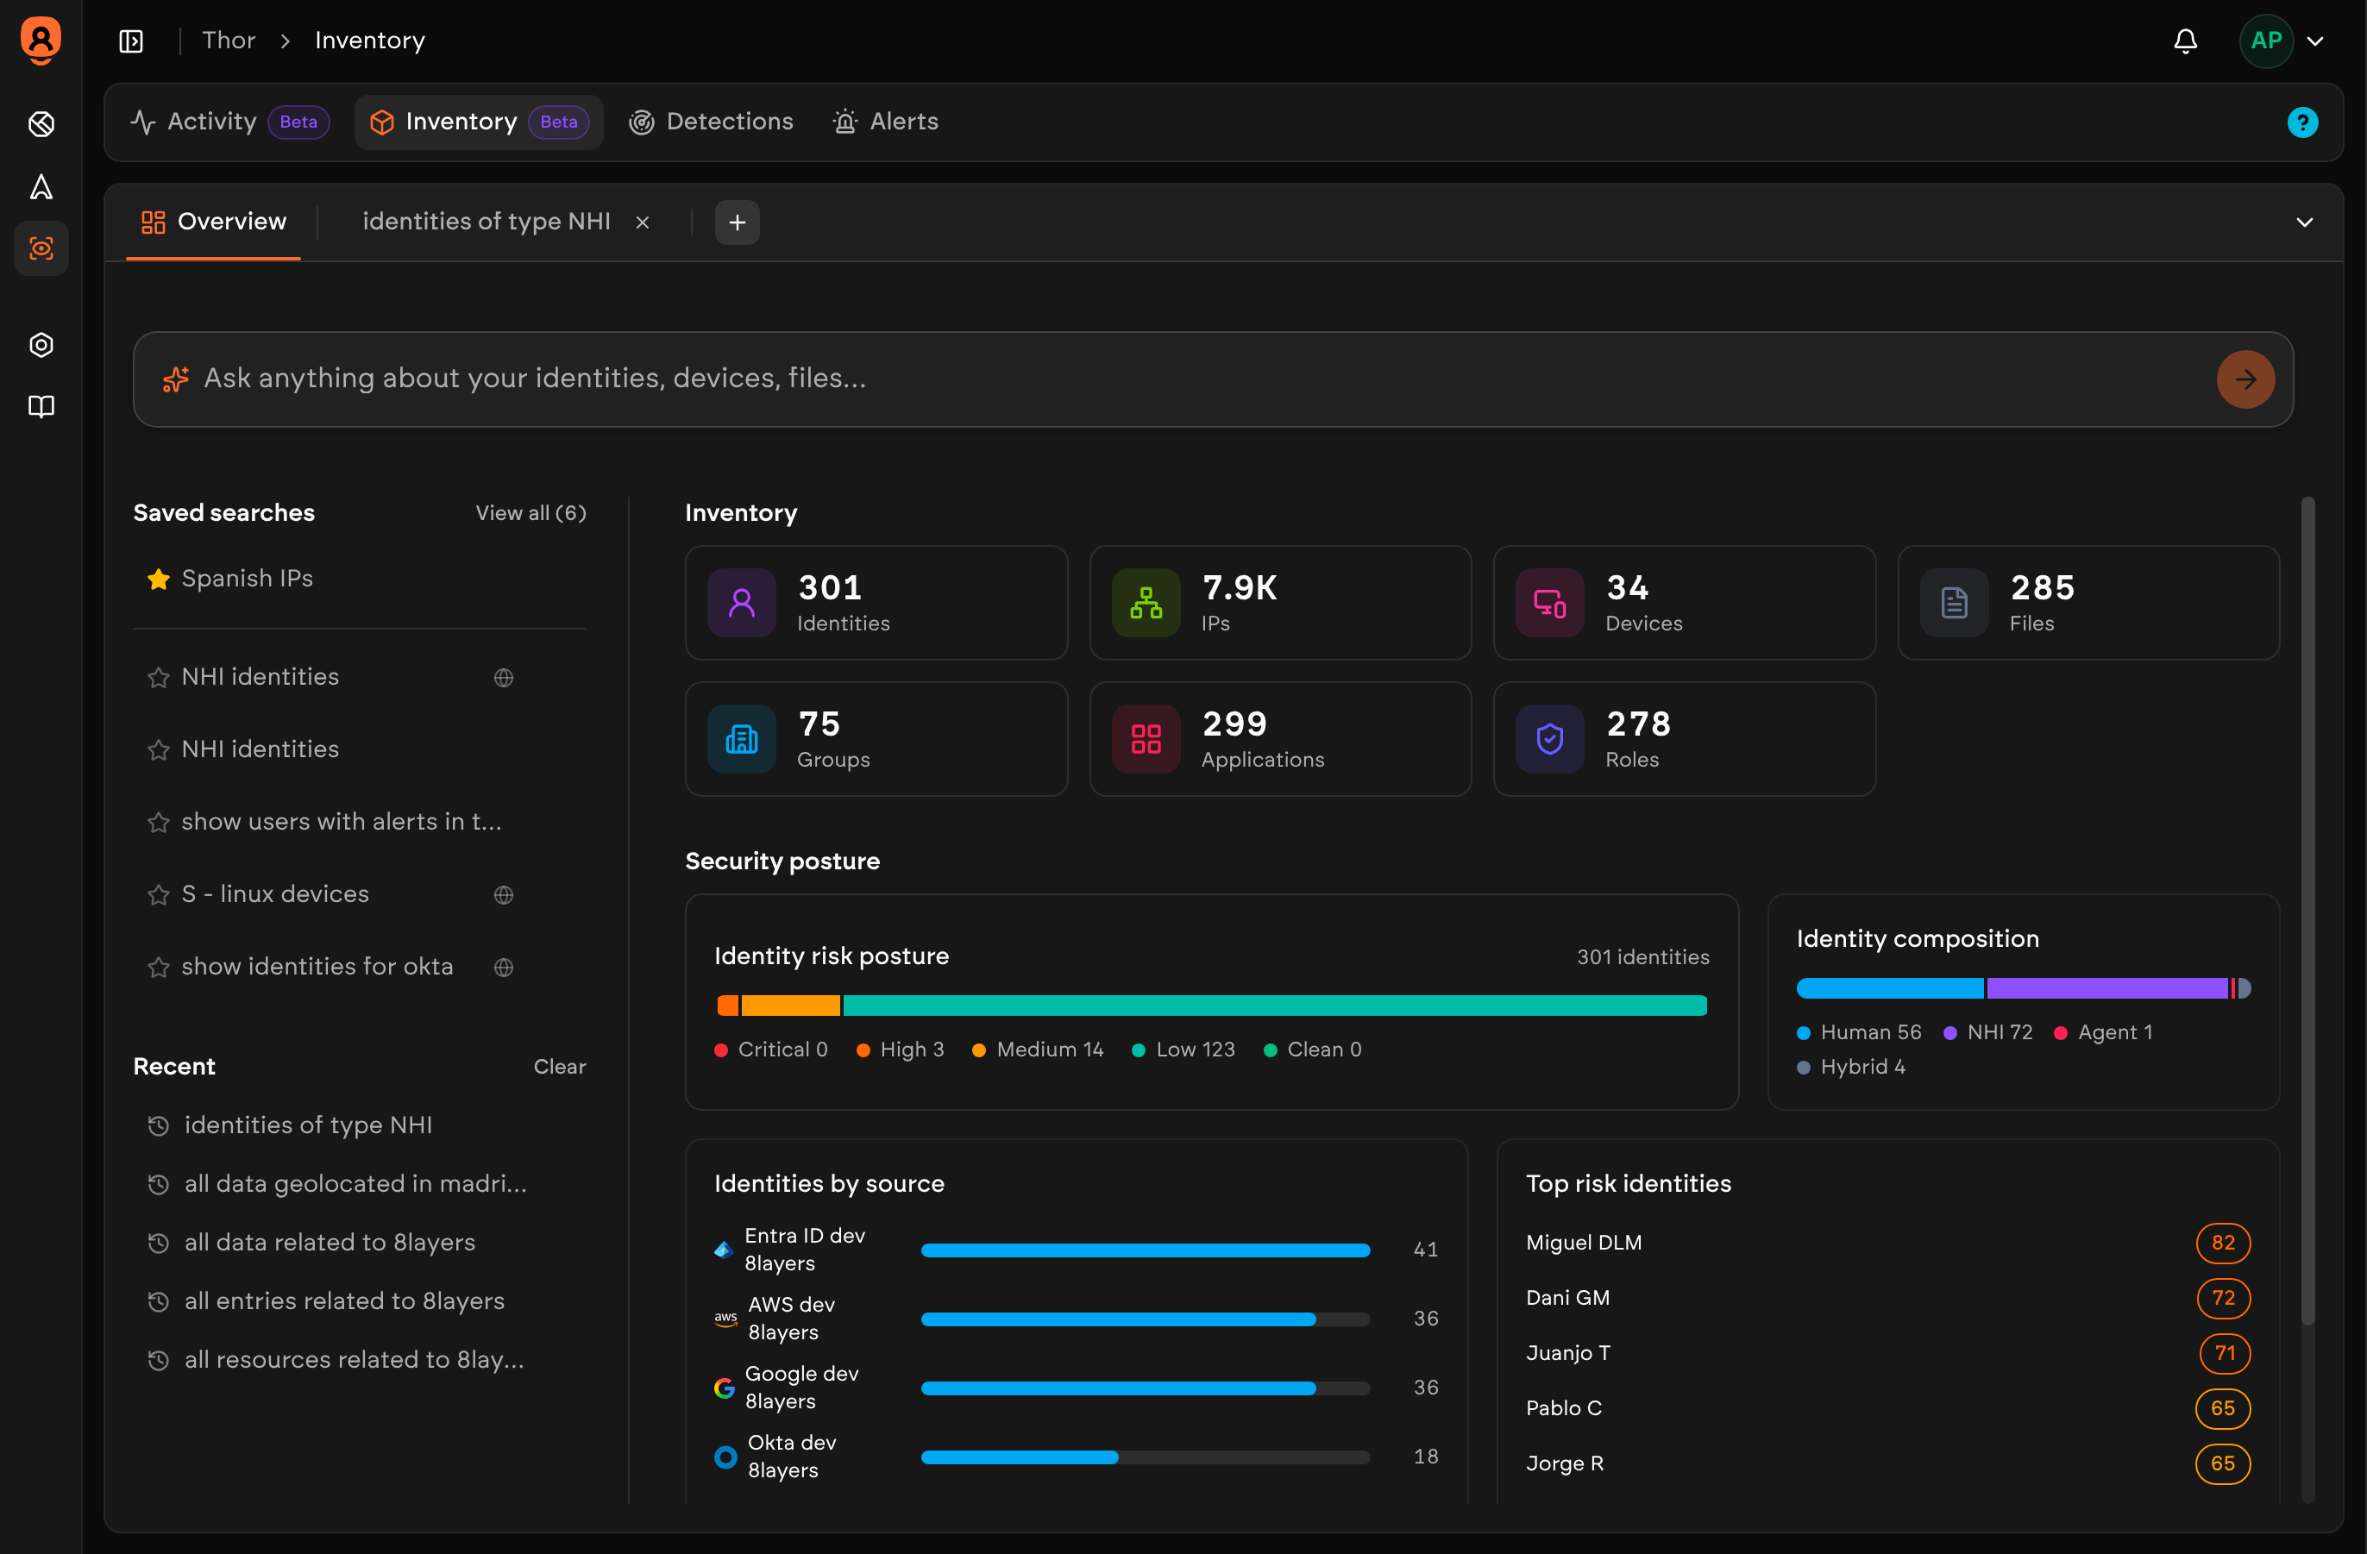The height and width of the screenshot is (1554, 2367).
Task: Switch to the Detections tab
Action: (711, 122)
